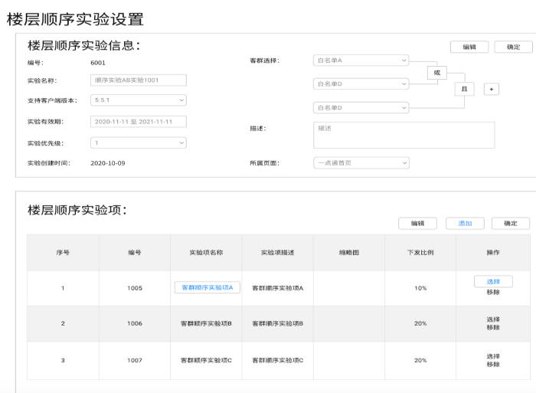Click the 且 logic operator box

tap(464, 89)
